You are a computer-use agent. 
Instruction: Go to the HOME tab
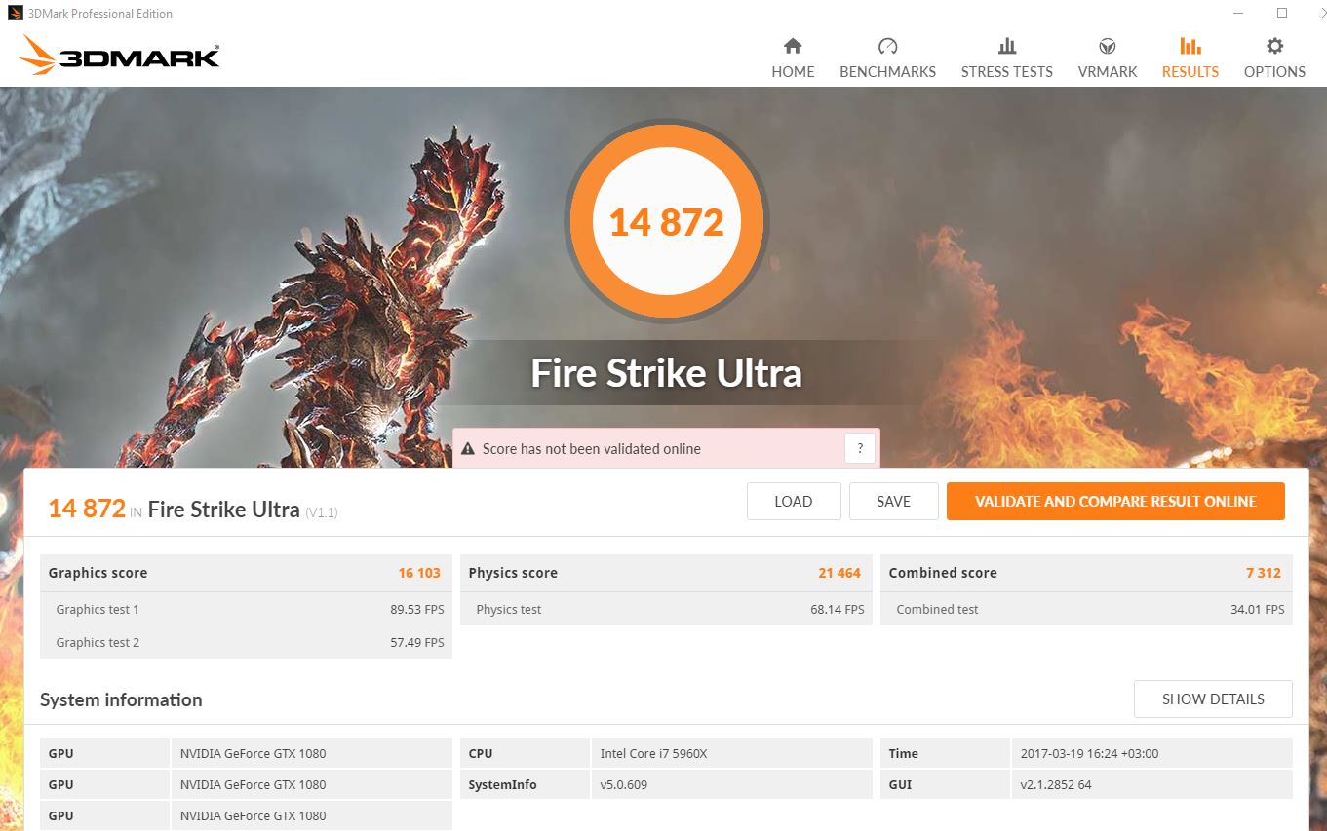(793, 71)
